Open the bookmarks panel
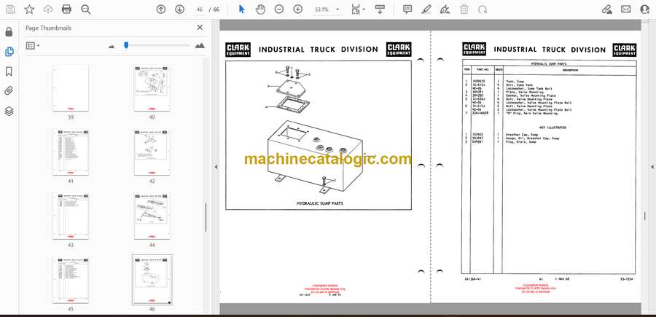Image resolution: width=656 pixels, height=317 pixels. click(9, 71)
